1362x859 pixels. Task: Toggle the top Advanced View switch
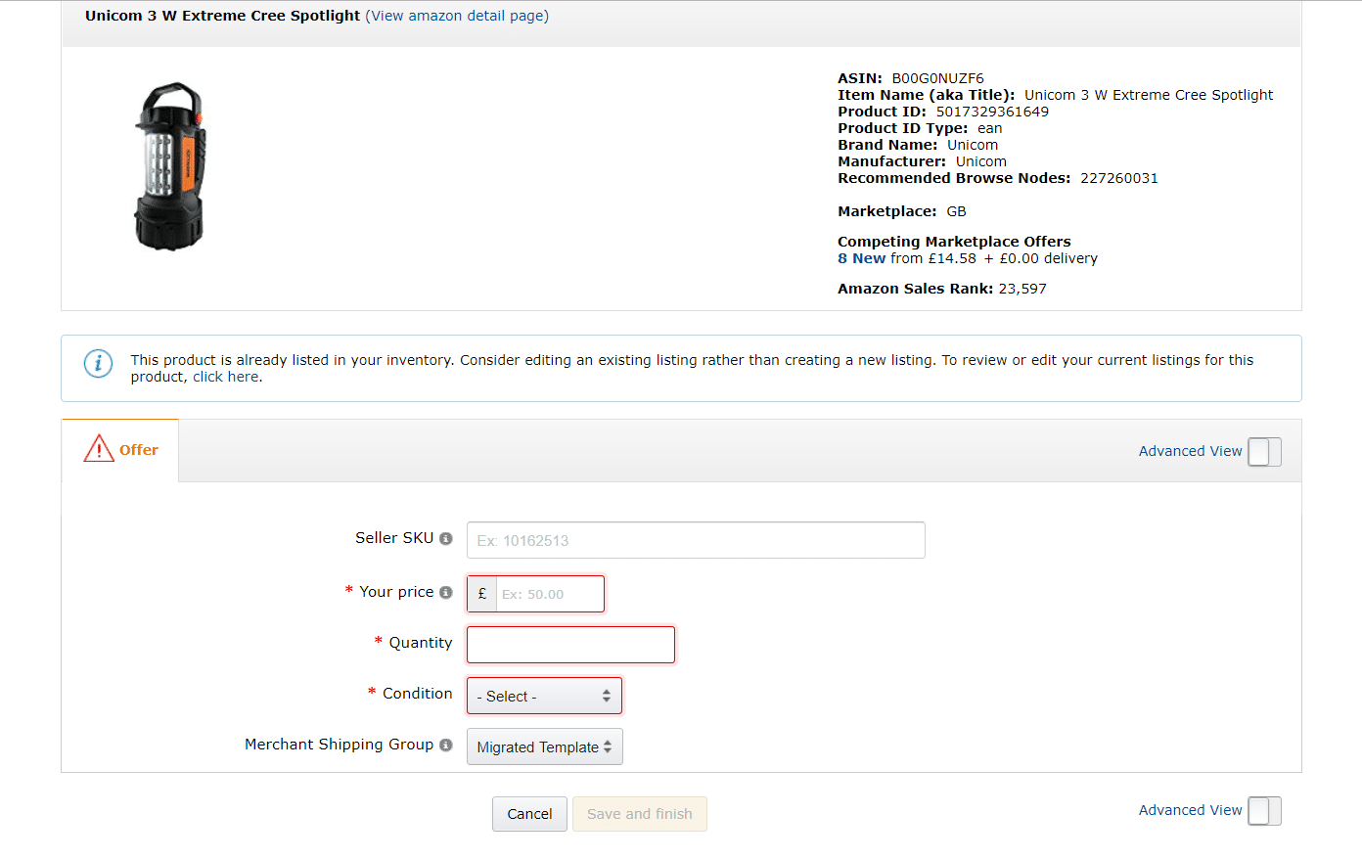1264,452
